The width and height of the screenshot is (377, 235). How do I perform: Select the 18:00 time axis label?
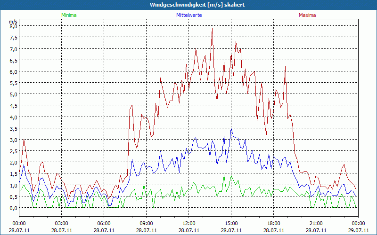pyautogui.click(x=274, y=223)
